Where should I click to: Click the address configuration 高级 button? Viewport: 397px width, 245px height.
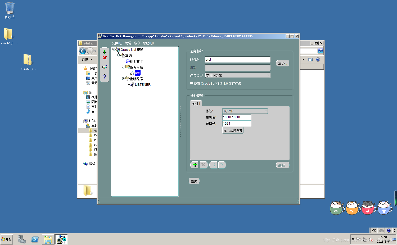(x=283, y=165)
